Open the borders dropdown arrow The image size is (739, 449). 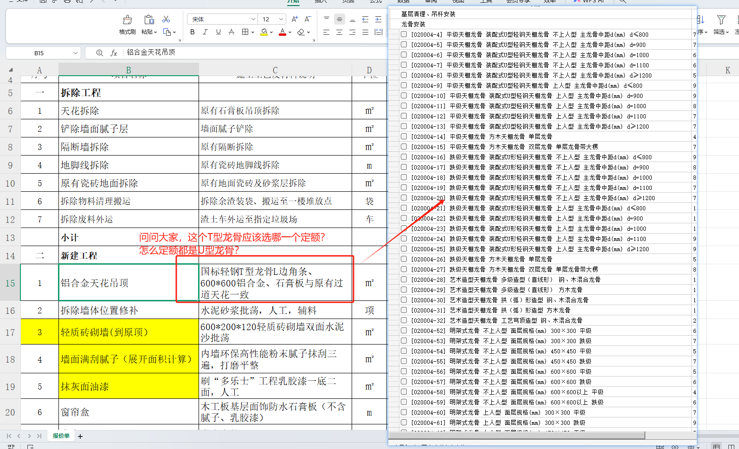253,32
